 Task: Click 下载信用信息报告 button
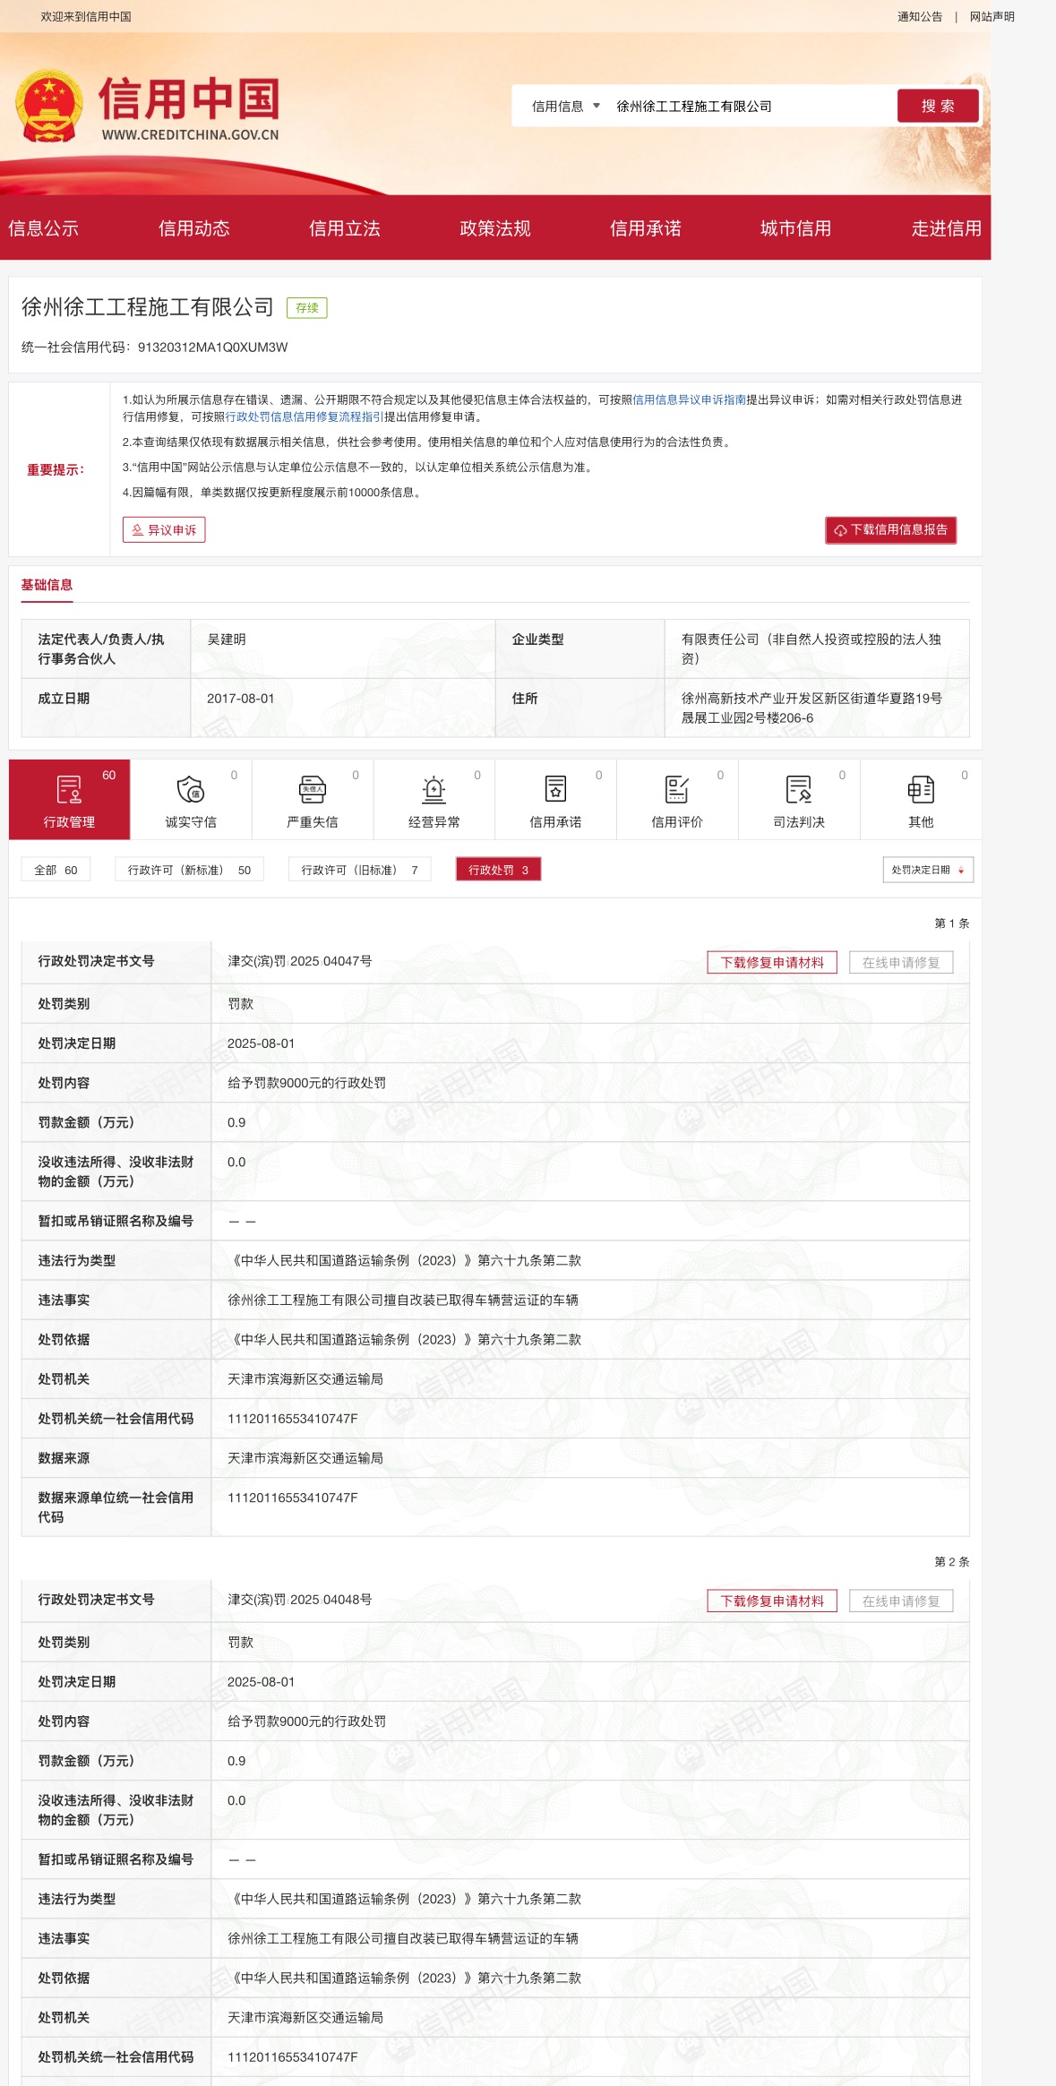[891, 530]
